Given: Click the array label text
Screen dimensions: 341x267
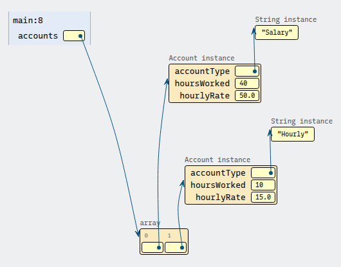Looking at the screenshot, I should 150,223.
